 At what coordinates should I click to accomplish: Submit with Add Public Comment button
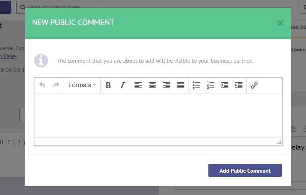coord(245,171)
